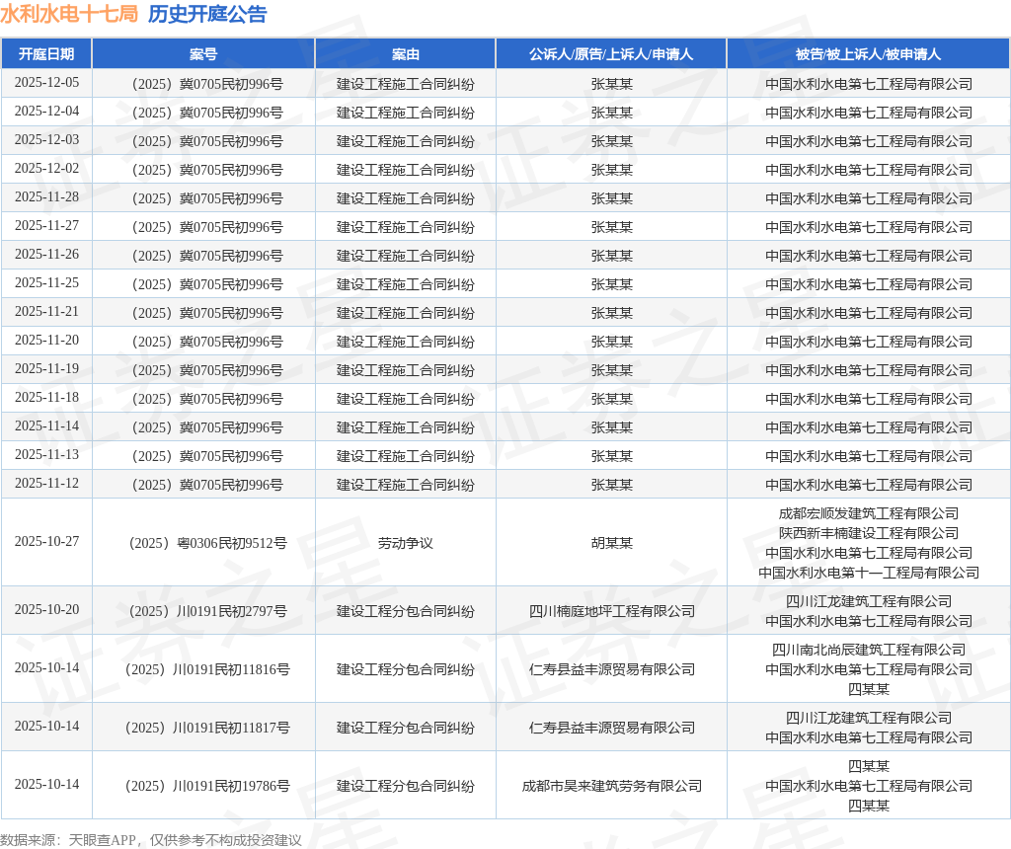Click defendant 中国水利水电第十一工程局有限公司
The width and height of the screenshot is (1011, 849).
coord(869,573)
